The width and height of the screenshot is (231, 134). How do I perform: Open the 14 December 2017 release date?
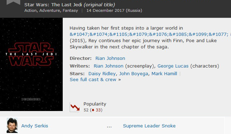pos(114,10)
